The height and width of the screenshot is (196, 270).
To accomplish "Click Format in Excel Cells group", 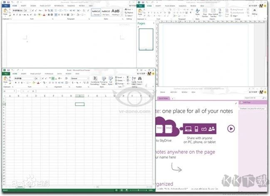I will pyautogui.click(x=119, y=84).
